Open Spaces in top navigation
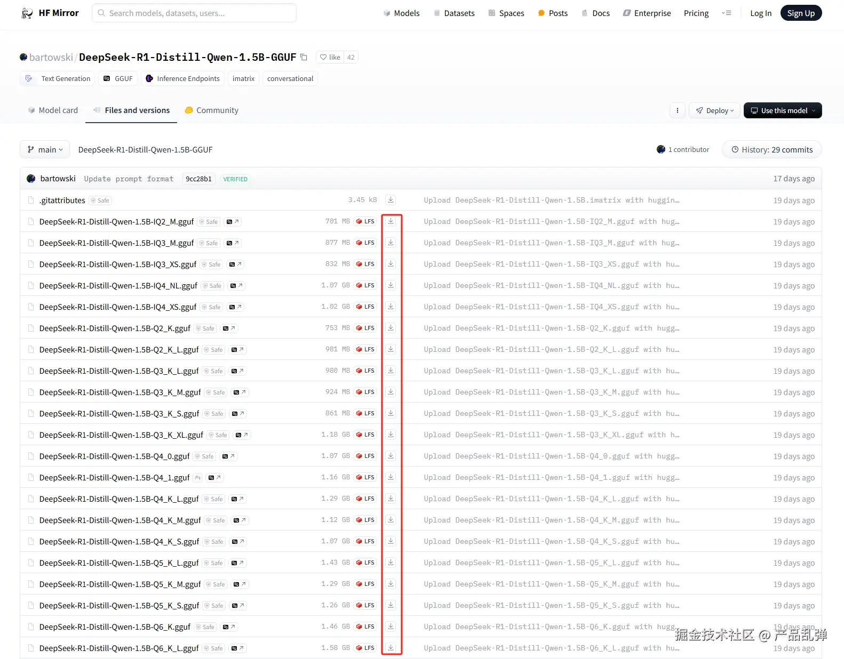 (506, 13)
